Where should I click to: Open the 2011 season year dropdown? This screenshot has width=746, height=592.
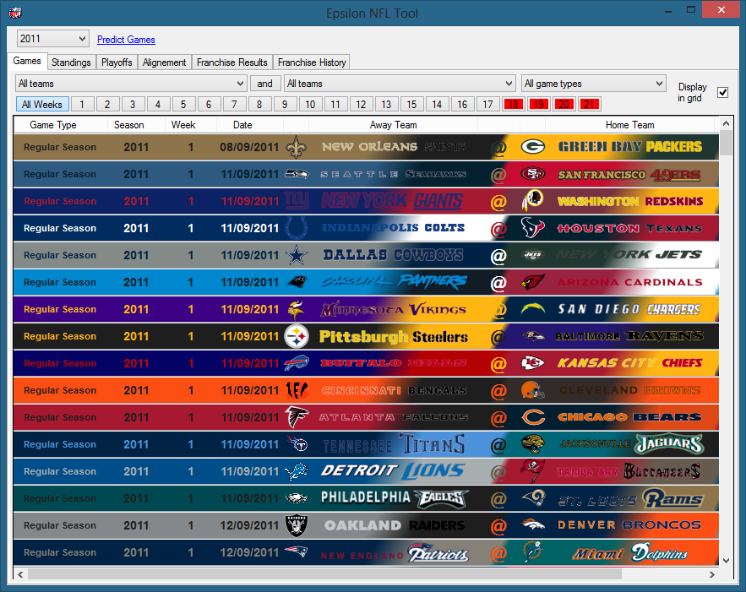pos(53,39)
